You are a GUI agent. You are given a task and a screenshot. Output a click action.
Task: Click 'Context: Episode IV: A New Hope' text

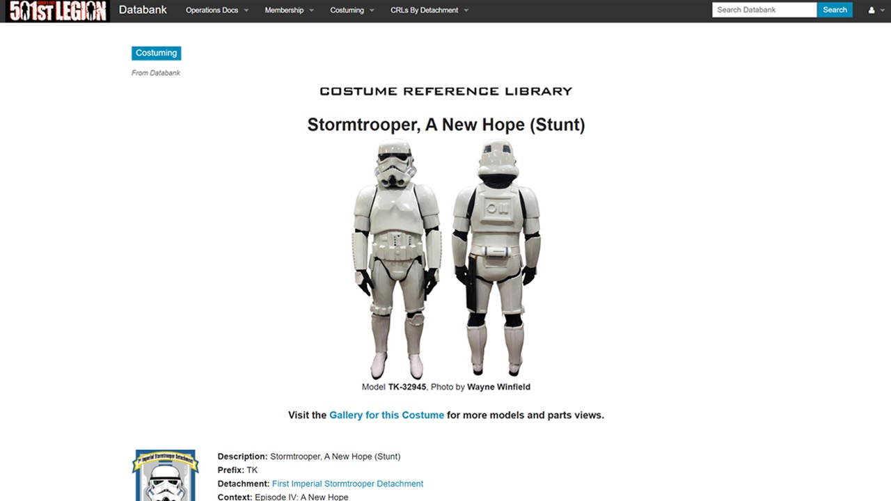click(x=283, y=497)
